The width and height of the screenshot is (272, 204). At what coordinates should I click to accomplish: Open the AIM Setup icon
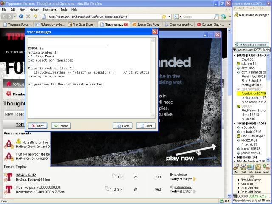click(x=266, y=167)
